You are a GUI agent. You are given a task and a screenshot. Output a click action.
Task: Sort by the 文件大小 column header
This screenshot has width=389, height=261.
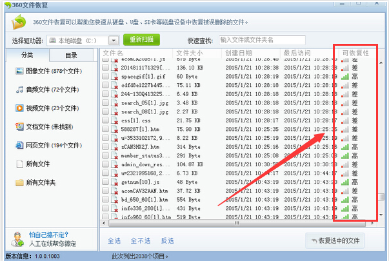coord(190,52)
